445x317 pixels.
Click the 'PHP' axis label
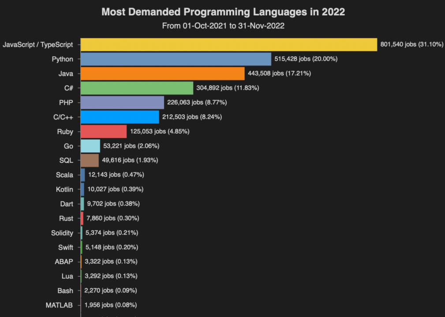[x=66, y=103]
